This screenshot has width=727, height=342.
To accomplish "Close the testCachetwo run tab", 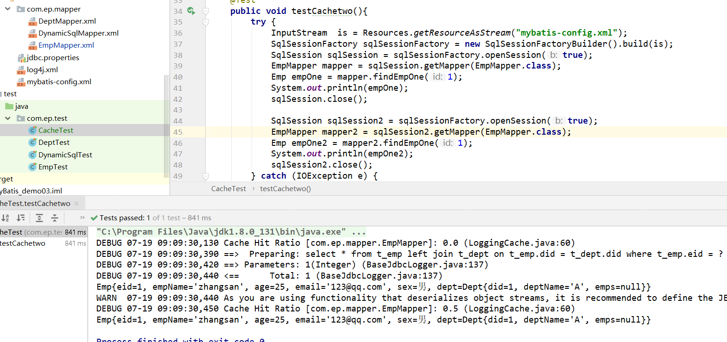I will [76, 204].
